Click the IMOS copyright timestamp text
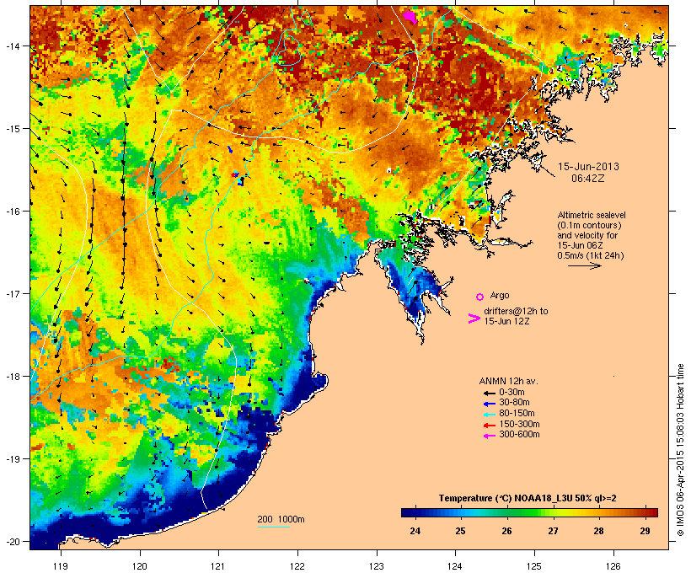 680,450
